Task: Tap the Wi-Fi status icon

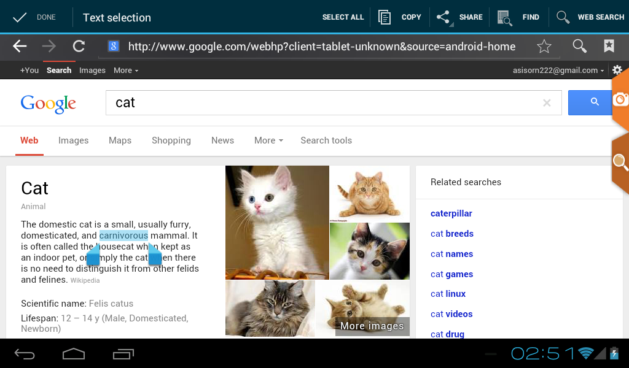Action: tap(585, 353)
